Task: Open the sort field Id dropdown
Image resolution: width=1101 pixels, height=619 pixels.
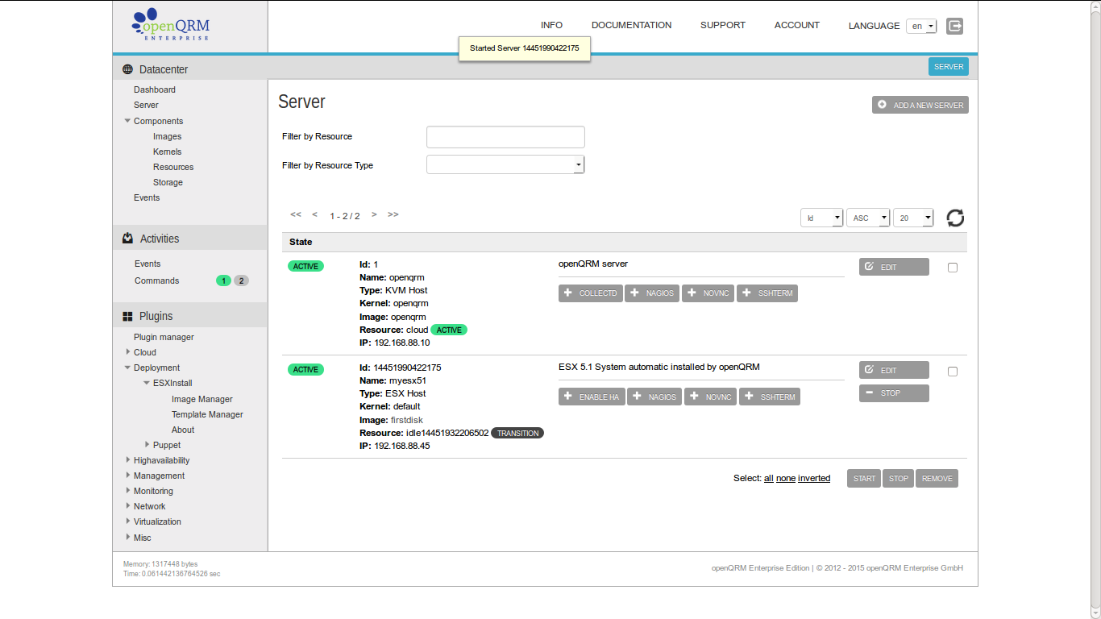Action: [x=822, y=218]
